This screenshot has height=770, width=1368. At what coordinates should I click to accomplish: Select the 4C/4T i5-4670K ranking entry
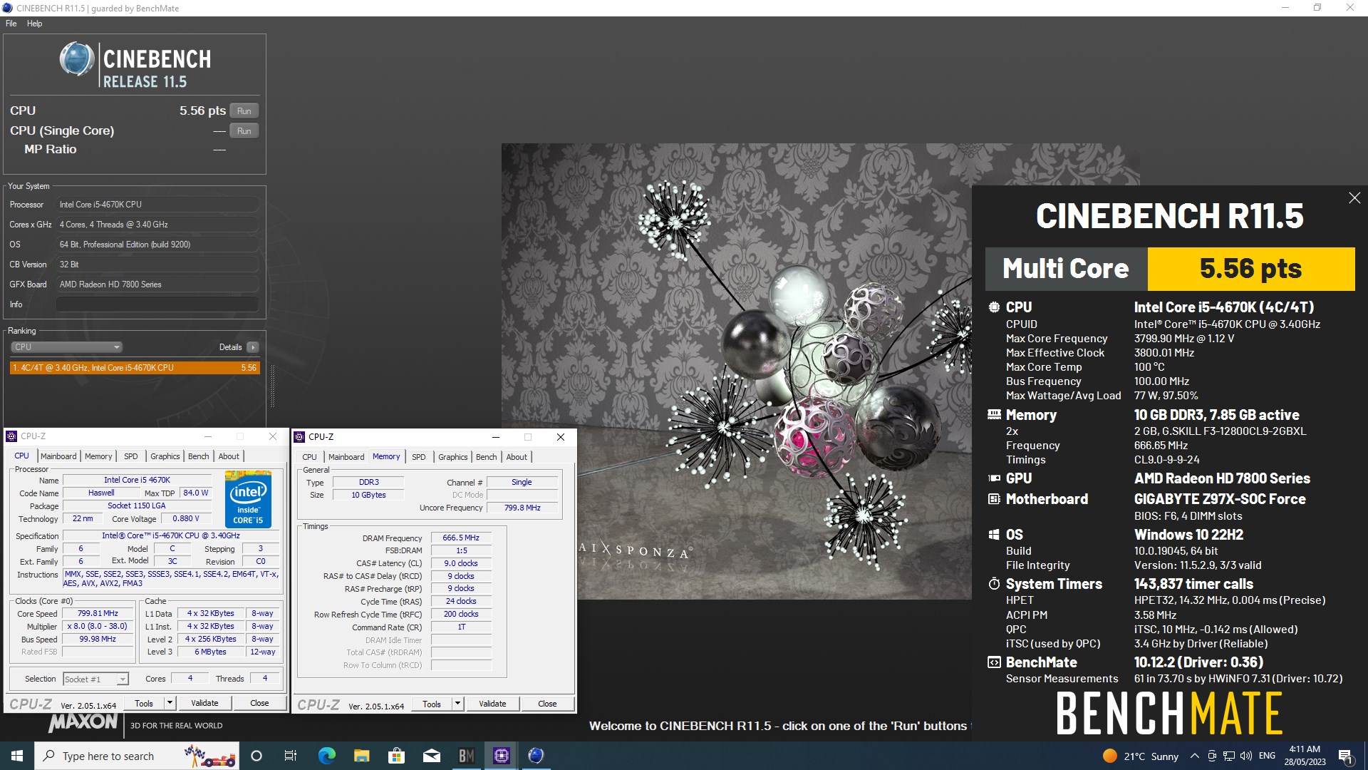pyautogui.click(x=135, y=368)
